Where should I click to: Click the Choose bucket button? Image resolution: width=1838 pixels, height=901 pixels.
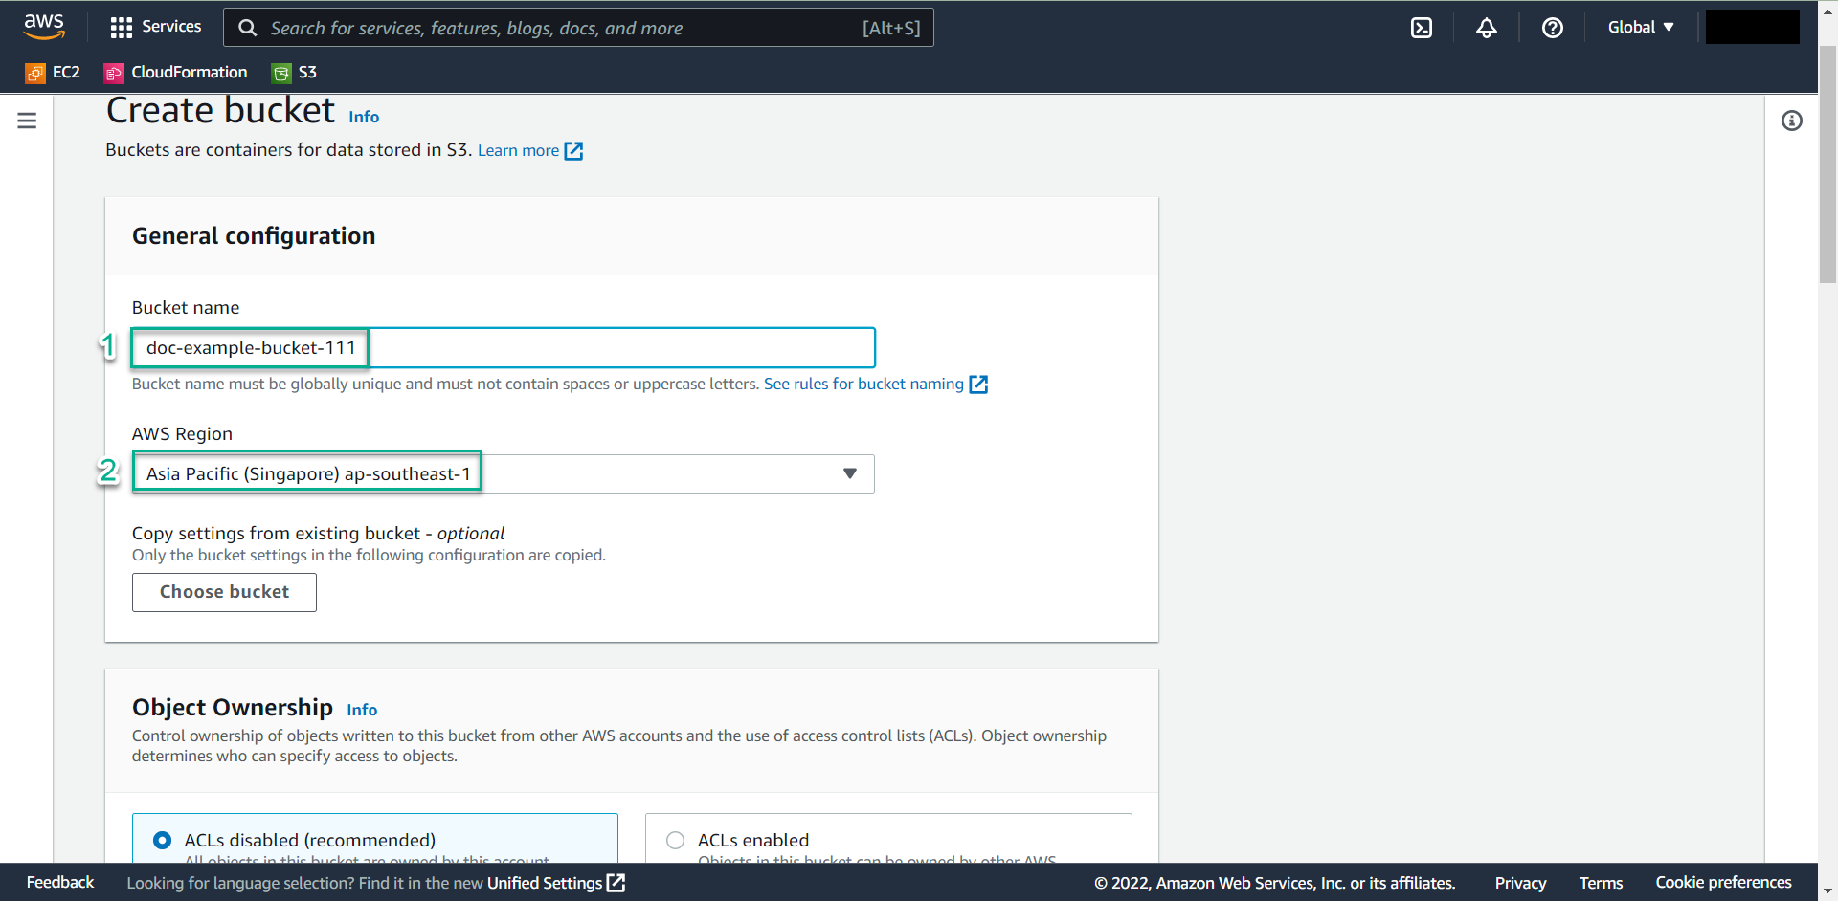coord(223,592)
